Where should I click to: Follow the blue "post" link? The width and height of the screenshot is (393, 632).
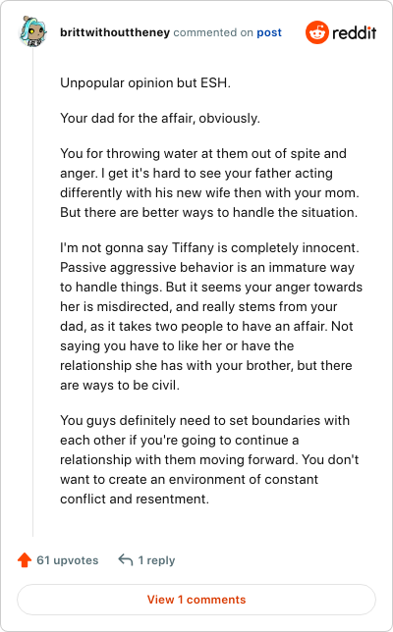pyautogui.click(x=269, y=32)
